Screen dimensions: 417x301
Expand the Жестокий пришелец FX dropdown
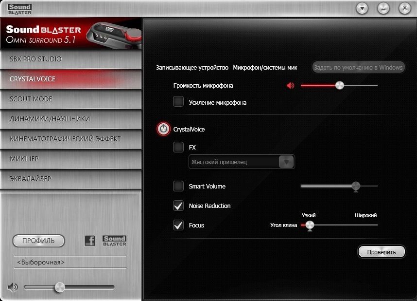[x=286, y=162]
